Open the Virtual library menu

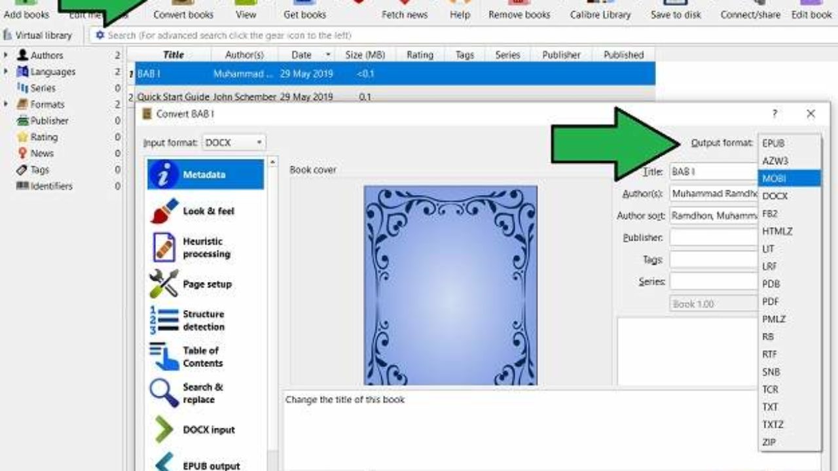point(38,35)
